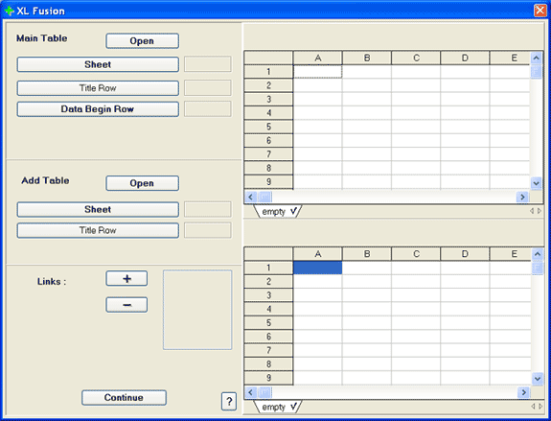The image size is (551, 421).
Task: Select row 9 header in upper grid
Action: [x=268, y=182]
